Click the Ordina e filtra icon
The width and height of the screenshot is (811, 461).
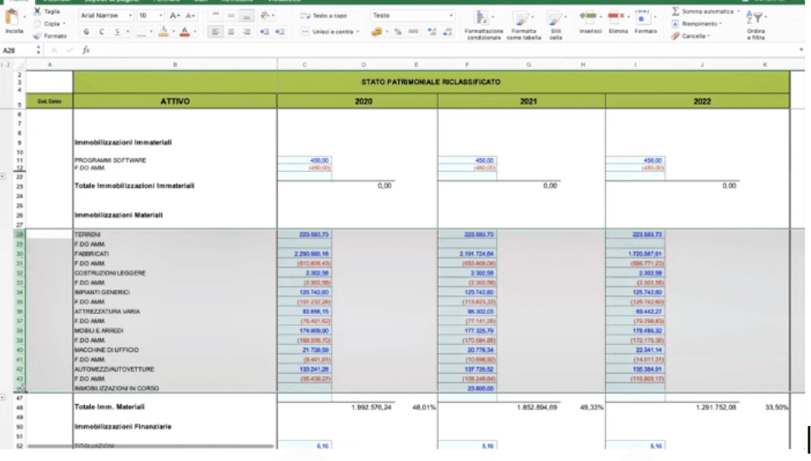coord(755,18)
